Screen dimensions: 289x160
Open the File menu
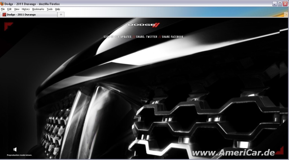coord(3,9)
